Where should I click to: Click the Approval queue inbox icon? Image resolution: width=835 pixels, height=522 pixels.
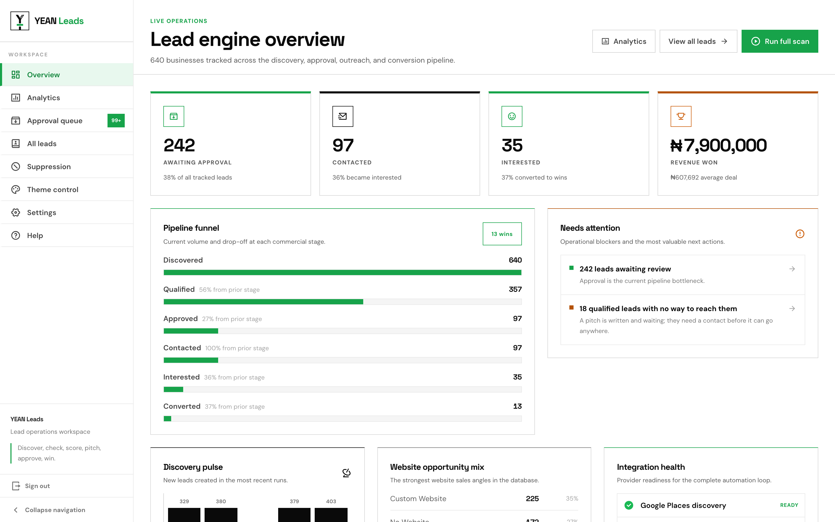pos(16,121)
